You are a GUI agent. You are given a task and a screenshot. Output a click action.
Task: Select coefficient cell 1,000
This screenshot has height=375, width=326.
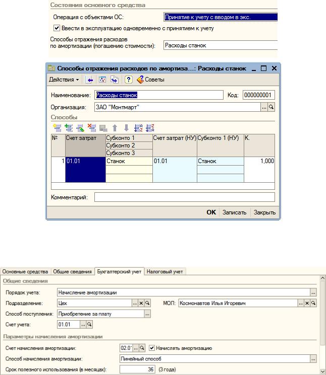(x=259, y=170)
